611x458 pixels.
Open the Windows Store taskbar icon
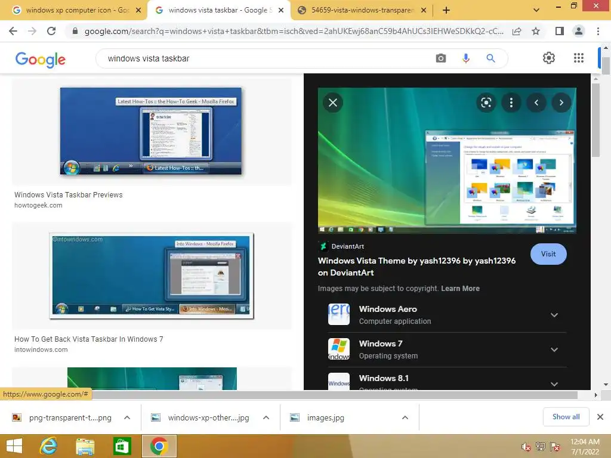click(122, 446)
